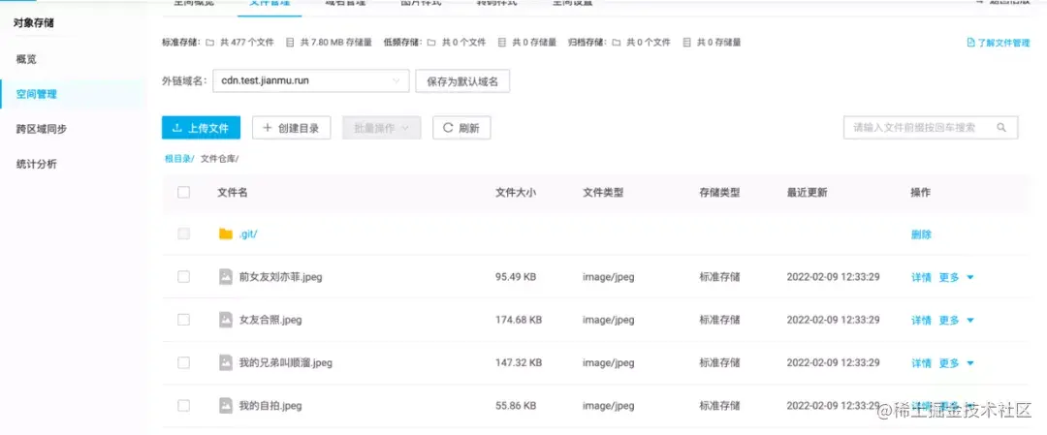1047x435 pixels.
Task: Click the 创建目录 button
Action: click(291, 128)
